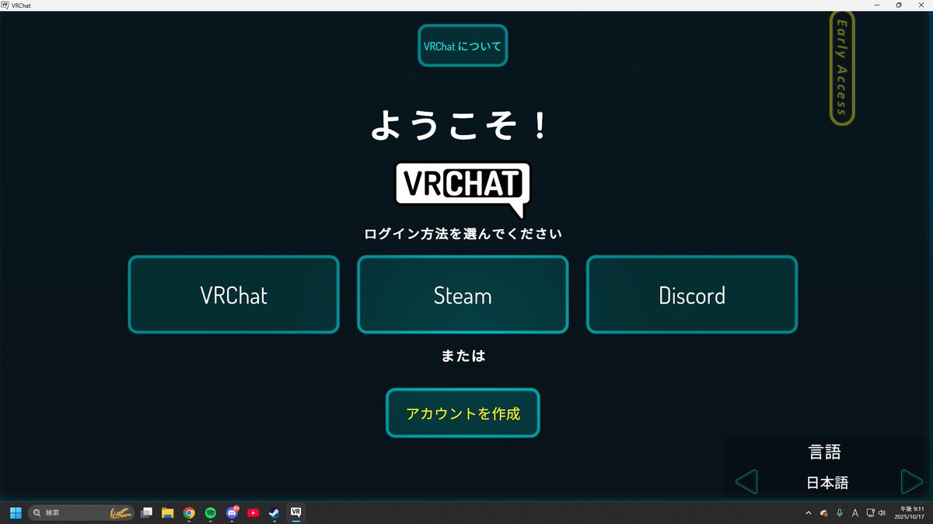933x524 pixels.
Task: Open Discord from the taskbar
Action: coord(231,512)
